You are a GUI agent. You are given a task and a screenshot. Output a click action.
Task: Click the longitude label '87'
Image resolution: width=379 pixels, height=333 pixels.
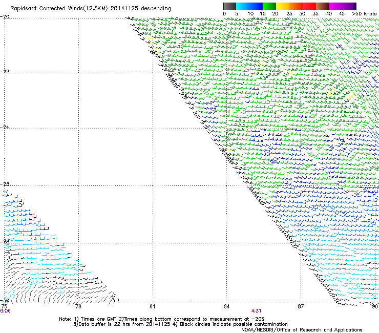pos(301,306)
